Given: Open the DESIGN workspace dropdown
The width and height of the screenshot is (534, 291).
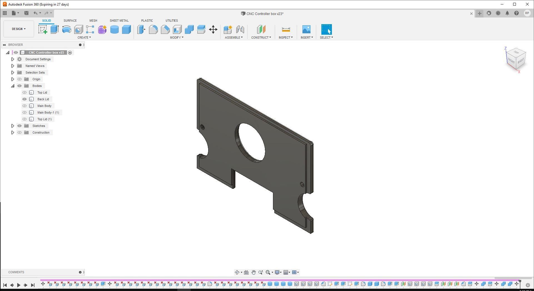Looking at the screenshot, I should click(19, 29).
